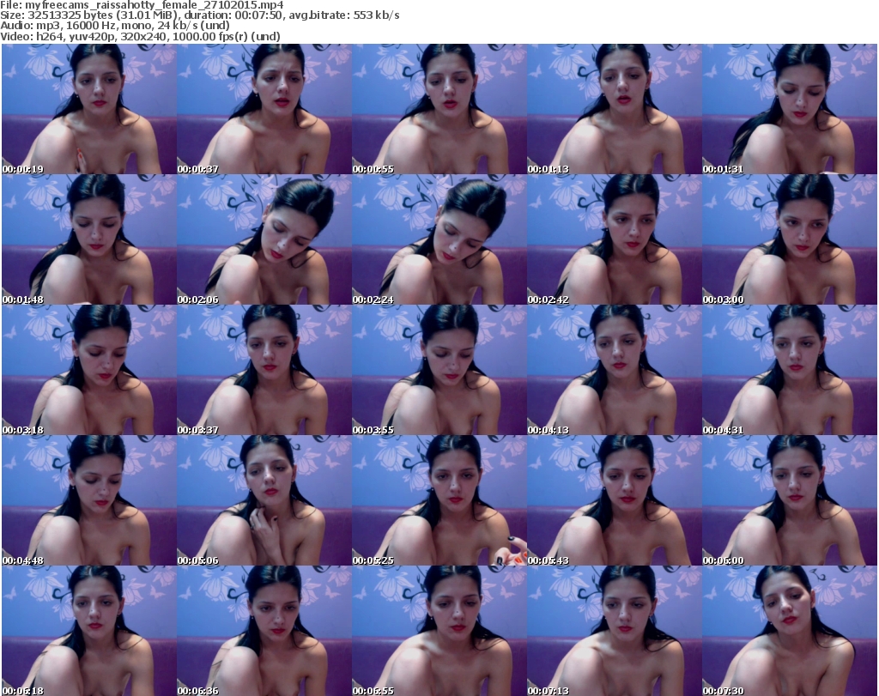Click the thumbnail marked 00:02:06
The height and width of the screenshot is (696, 879).
(264, 239)
